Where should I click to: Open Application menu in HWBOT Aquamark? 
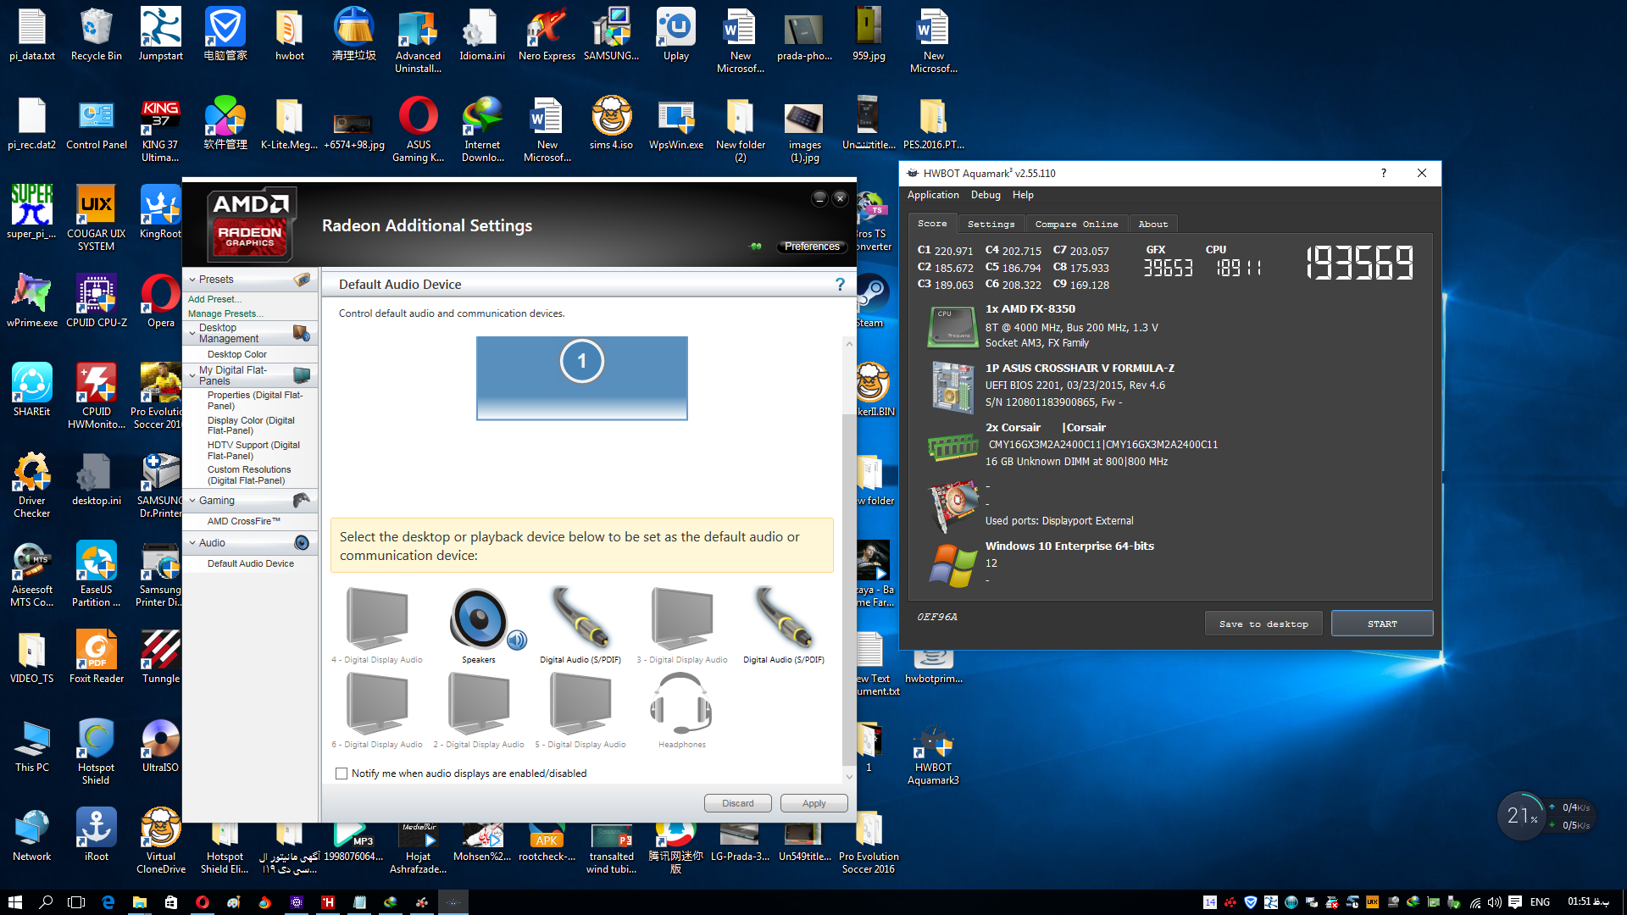(933, 195)
